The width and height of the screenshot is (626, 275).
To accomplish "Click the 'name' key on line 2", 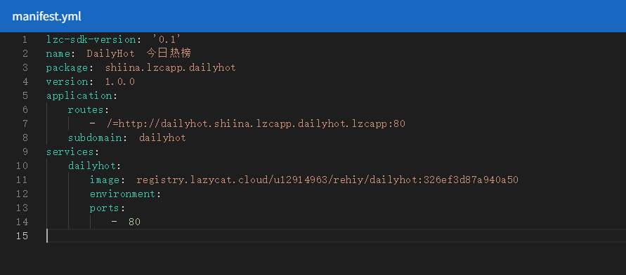I will click(x=58, y=53).
